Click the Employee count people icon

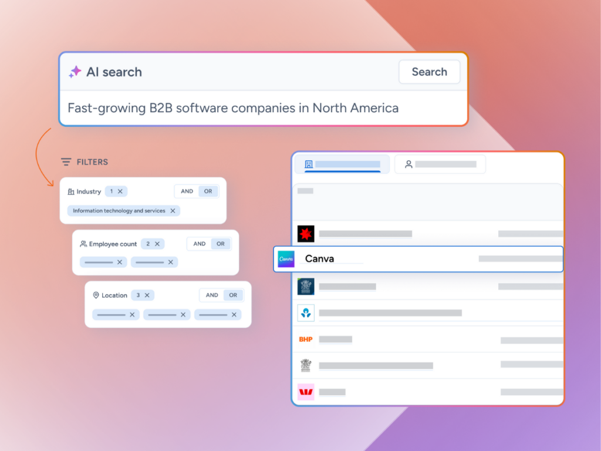(x=83, y=244)
